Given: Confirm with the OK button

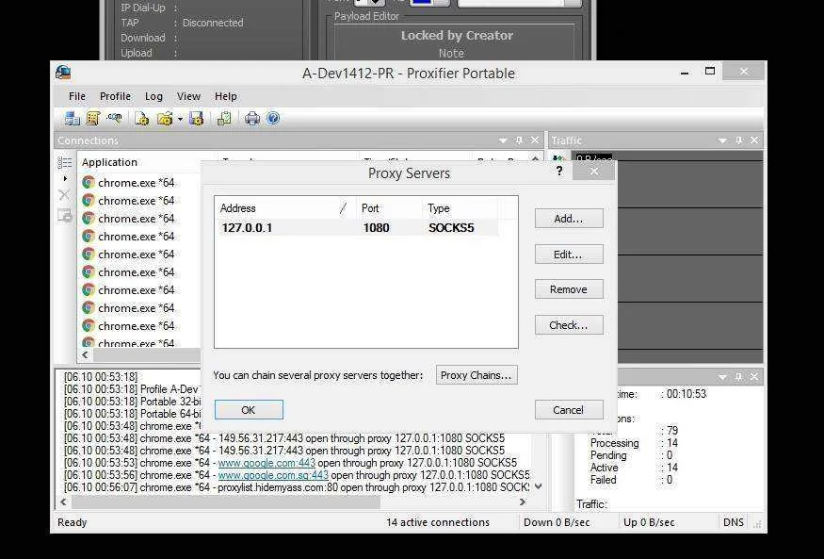Looking at the screenshot, I should click(x=249, y=410).
